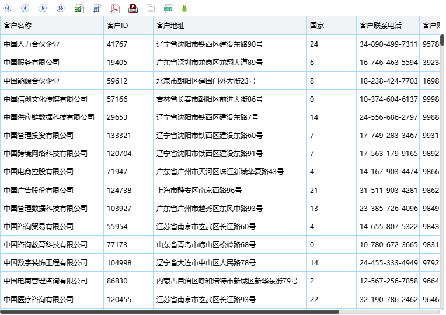The image size is (446, 315).
Task: Go to the first page of report
Action: point(7,9)
